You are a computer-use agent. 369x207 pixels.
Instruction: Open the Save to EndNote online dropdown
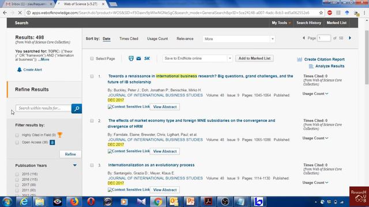(197, 59)
